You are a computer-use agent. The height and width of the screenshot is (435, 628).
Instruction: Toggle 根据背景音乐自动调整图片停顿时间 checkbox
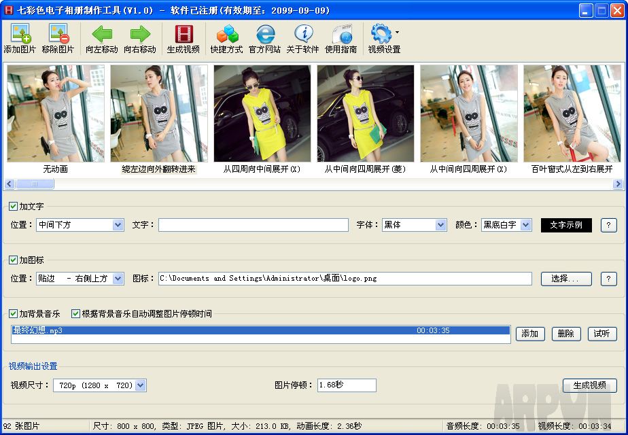(75, 313)
